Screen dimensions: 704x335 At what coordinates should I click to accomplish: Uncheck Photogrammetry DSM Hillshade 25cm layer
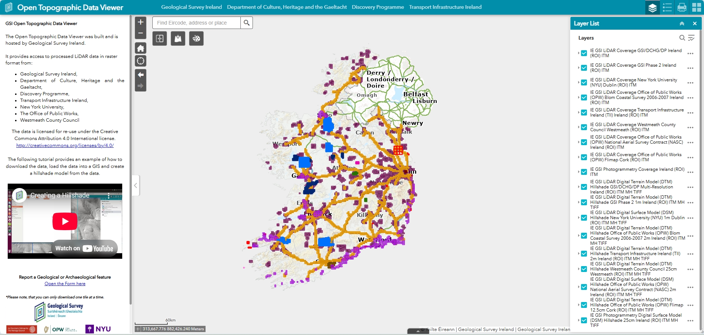584,320
